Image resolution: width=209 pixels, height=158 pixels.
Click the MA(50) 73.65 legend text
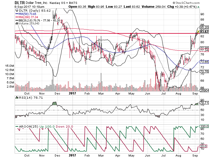27,14
